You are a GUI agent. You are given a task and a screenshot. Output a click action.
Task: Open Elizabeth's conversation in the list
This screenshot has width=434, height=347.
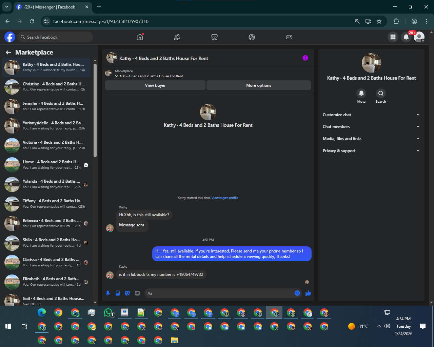[46, 282]
